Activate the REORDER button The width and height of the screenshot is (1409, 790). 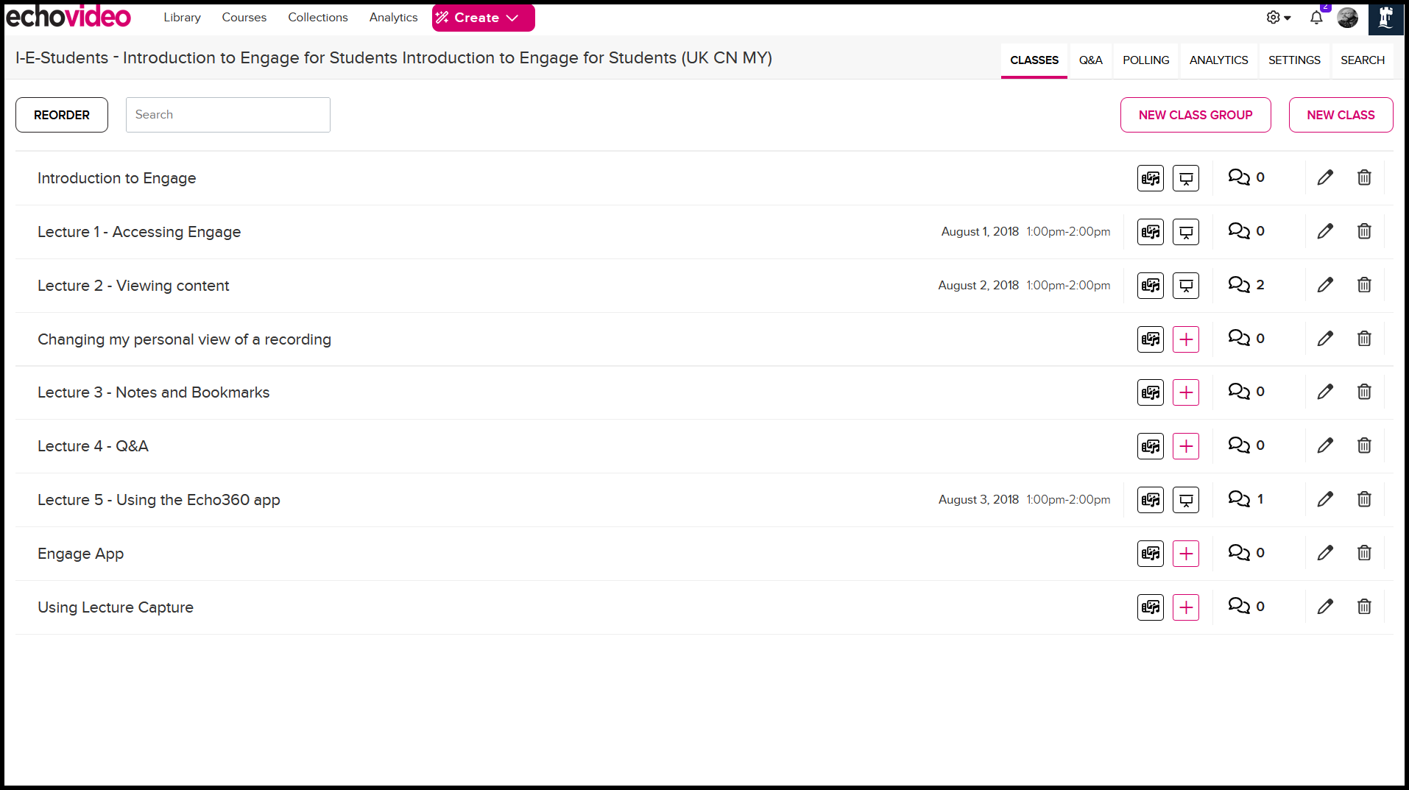(x=61, y=114)
